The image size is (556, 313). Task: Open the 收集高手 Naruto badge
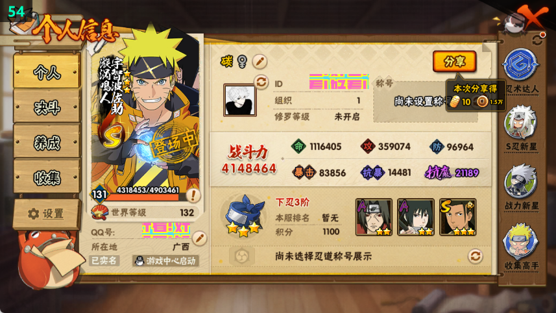coord(520,241)
